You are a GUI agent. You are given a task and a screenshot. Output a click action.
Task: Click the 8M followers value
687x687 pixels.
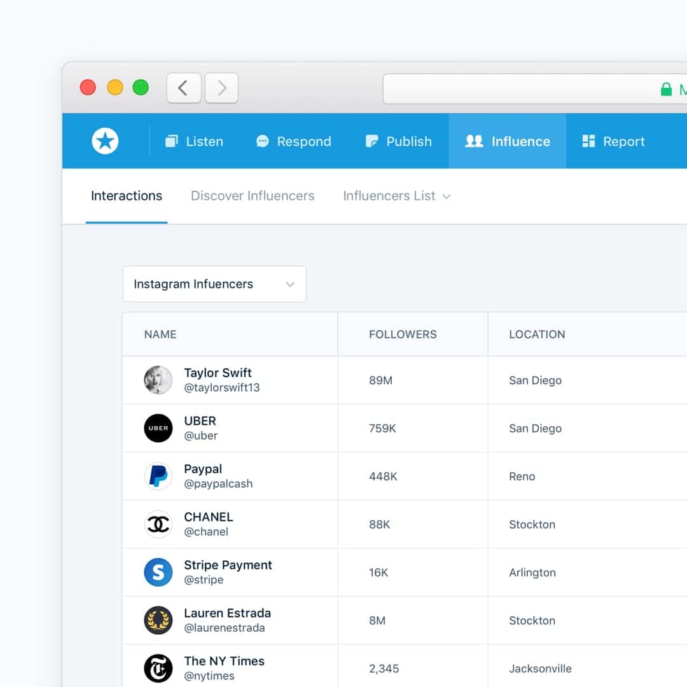coord(377,621)
